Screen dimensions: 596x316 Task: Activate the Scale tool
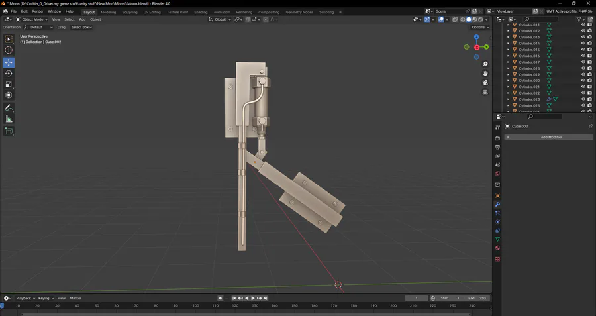click(9, 84)
